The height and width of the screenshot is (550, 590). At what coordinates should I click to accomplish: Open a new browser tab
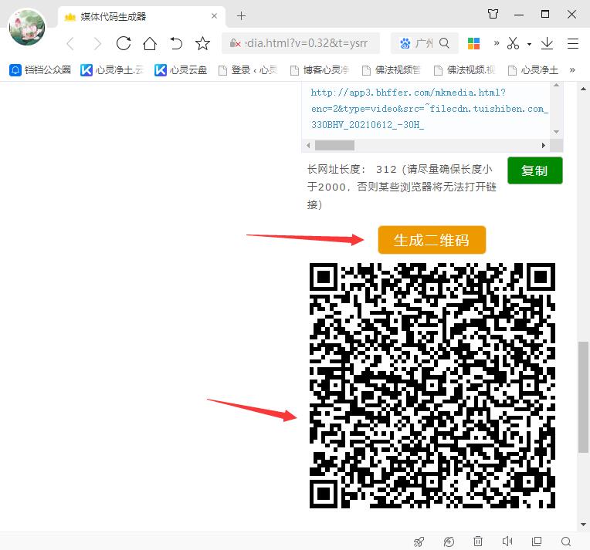(241, 16)
